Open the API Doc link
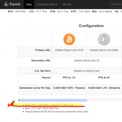 point(67,5)
